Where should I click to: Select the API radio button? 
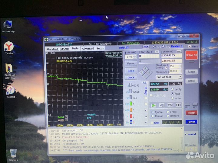[154, 46]
